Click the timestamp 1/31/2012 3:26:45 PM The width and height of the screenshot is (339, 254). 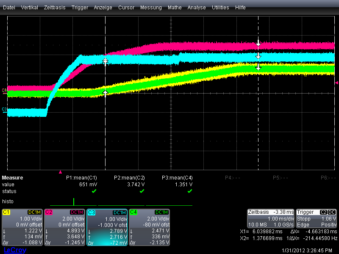click(x=307, y=251)
